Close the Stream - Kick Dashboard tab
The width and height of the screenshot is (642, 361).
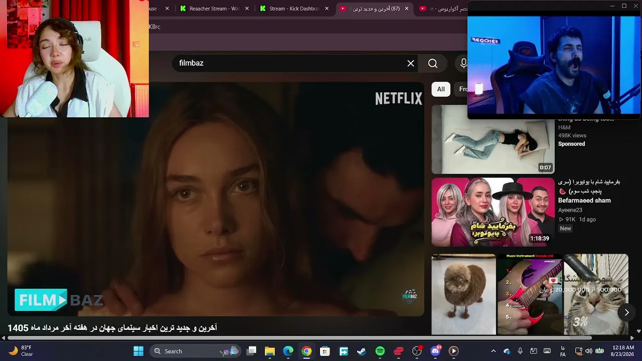pos(327,9)
